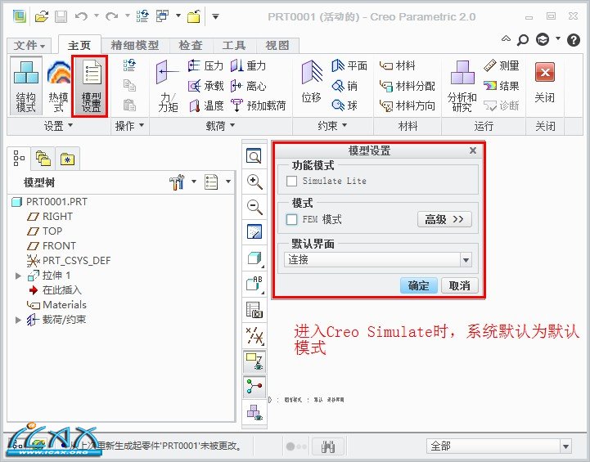The width and height of the screenshot is (590, 462).
Task: Open the model tree settings dropdown arrow
Action: coord(194,182)
